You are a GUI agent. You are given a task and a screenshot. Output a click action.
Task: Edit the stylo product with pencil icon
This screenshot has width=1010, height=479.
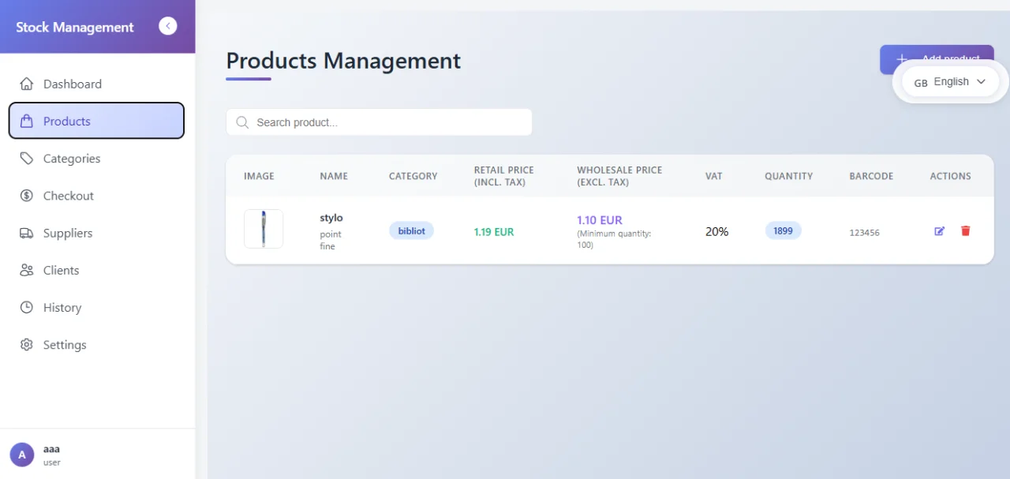click(939, 231)
